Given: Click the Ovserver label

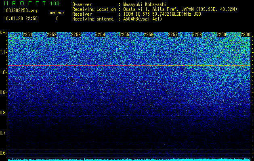Looking at the screenshot, I should tap(82, 4).
